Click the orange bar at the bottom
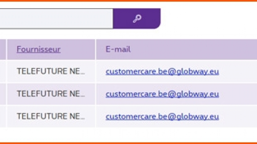The width and height of the screenshot is (257, 144). [x=128, y=143]
